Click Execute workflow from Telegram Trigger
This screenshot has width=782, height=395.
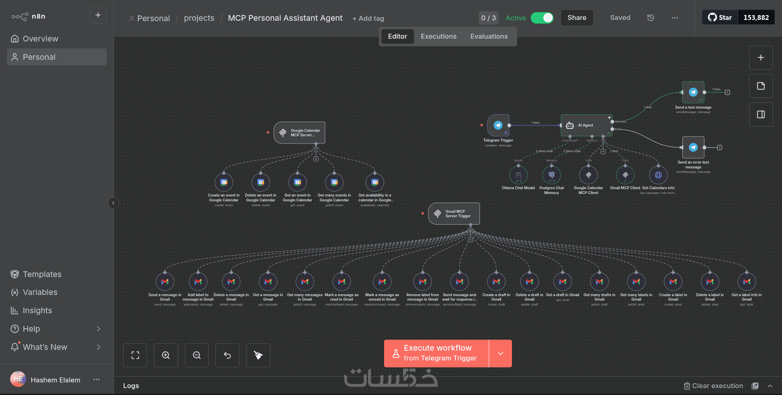(x=437, y=354)
